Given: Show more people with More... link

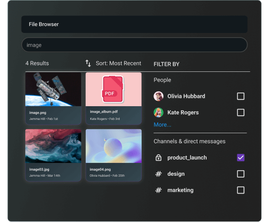Looking at the screenshot, I should [x=162, y=125].
